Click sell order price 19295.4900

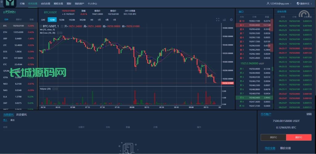pyautogui.click(x=254, y=58)
